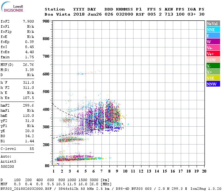Image resolution: width=222 pixels, height=191 pixels.
Task: Click the M(D) value 3.39
Action: (29, 70)
